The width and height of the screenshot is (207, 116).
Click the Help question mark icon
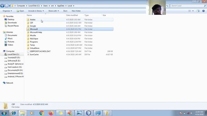[203, 11]
